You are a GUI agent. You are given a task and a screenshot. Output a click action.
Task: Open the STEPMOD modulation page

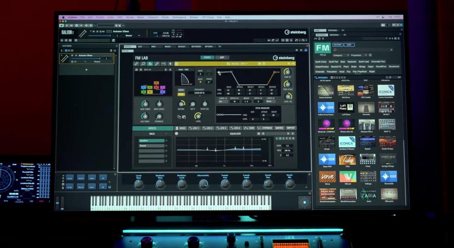coord(265,128)
